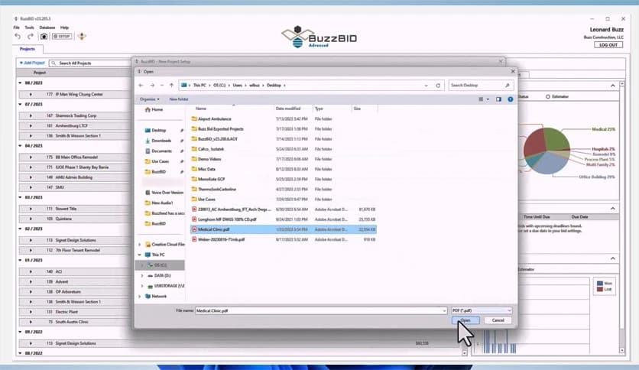Click the Search All Projects field
This screenshot has width=639, height=370.
click(90, 63)
